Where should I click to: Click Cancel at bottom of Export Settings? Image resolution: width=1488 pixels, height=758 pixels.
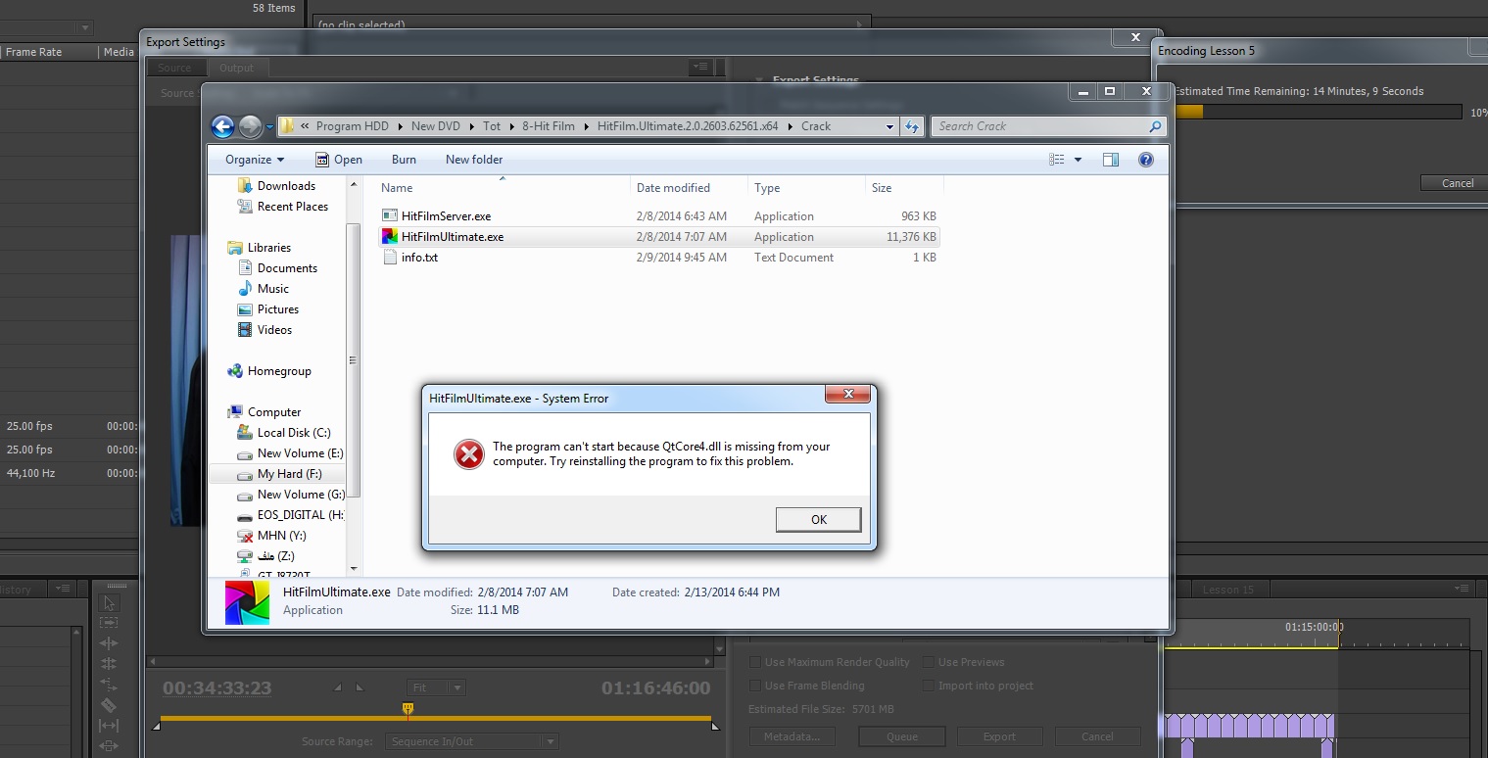point(1097,736)
